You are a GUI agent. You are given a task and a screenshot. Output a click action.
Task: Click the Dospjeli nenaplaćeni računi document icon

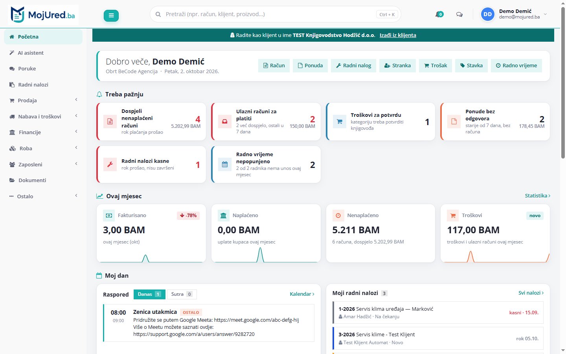[x=110, y=122]
